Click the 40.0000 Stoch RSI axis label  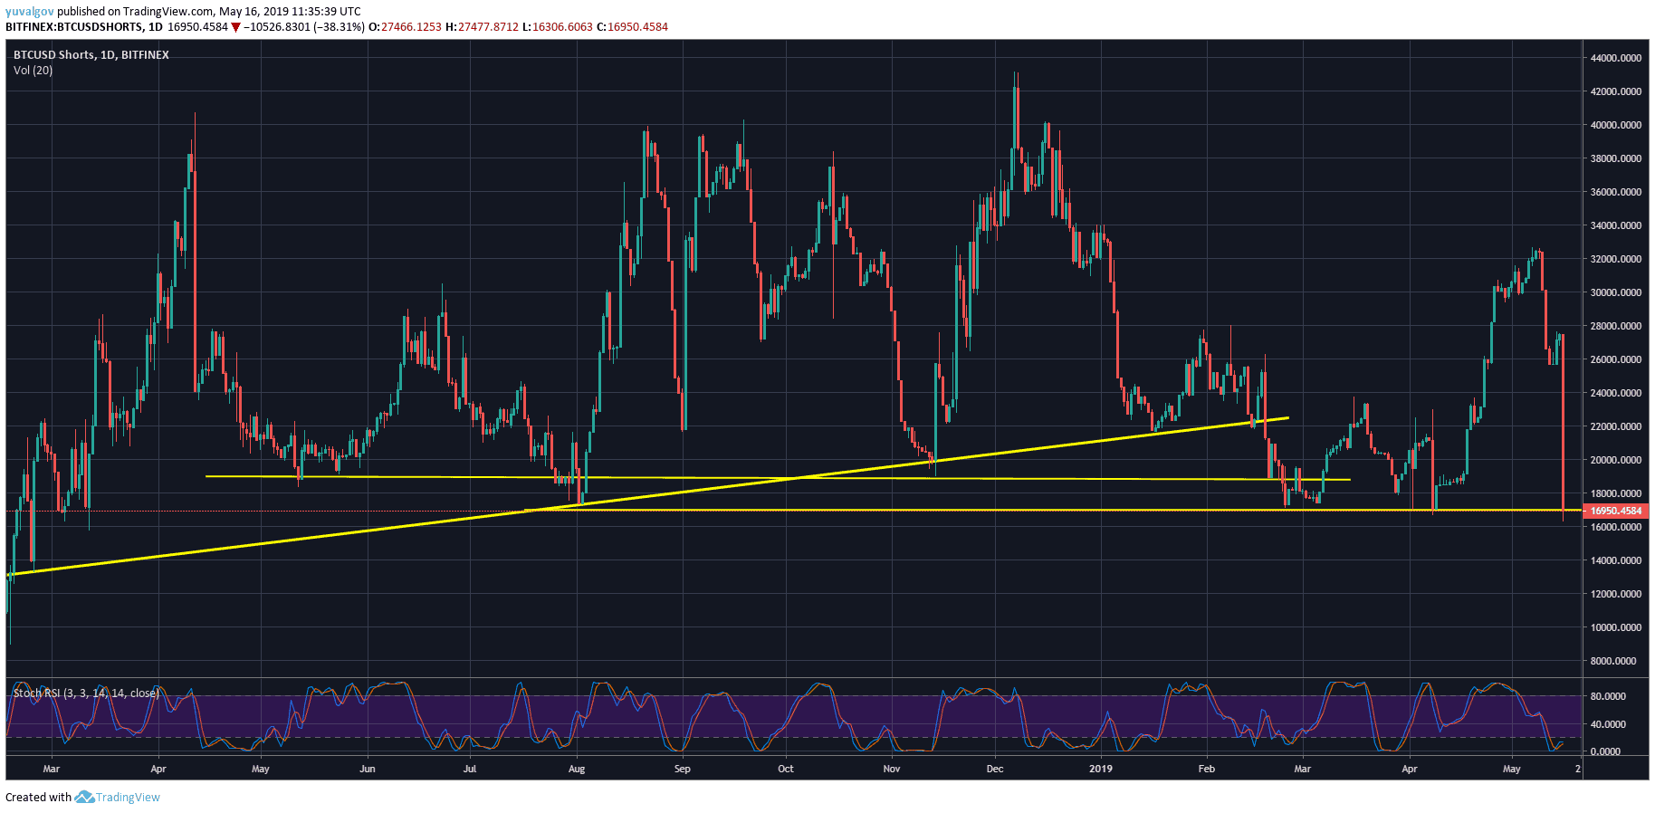point(1608,724)
